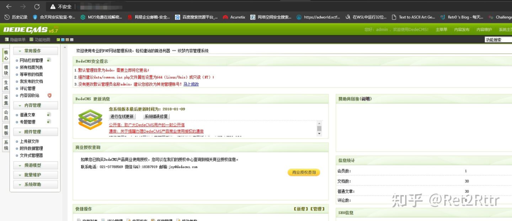Click the 进行在线更新 button

click(122, 117)
